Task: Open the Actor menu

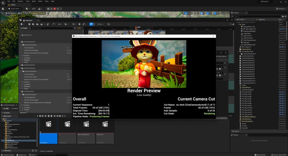Action: point(47,1)
